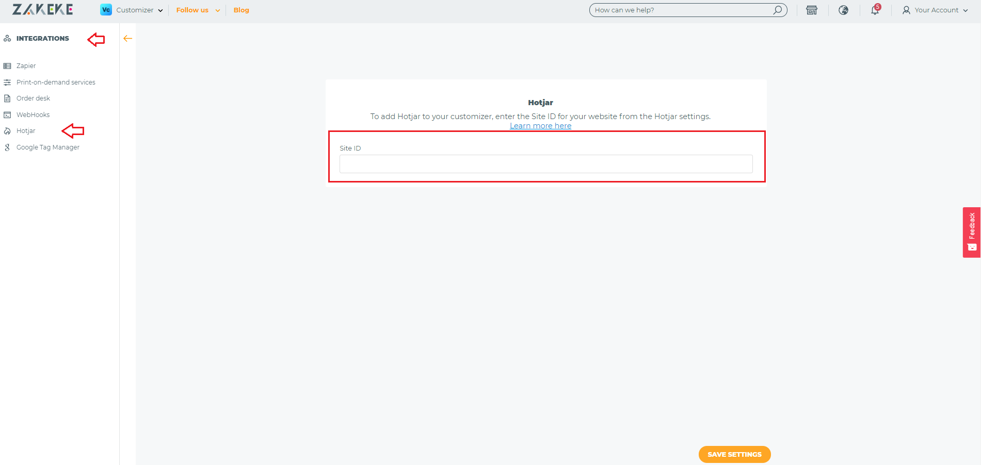Click the Order desk icon

[7, 98]
